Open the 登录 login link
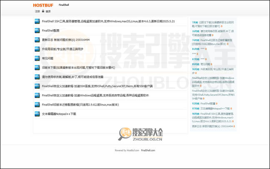The width and height of the screenshot is (270, 169). point(48,11)
